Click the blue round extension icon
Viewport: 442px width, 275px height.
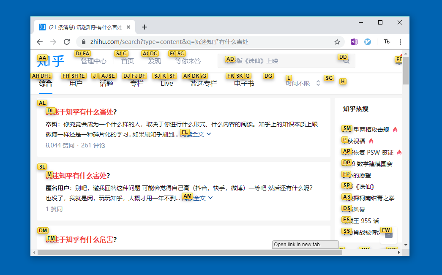coord(368,42)
